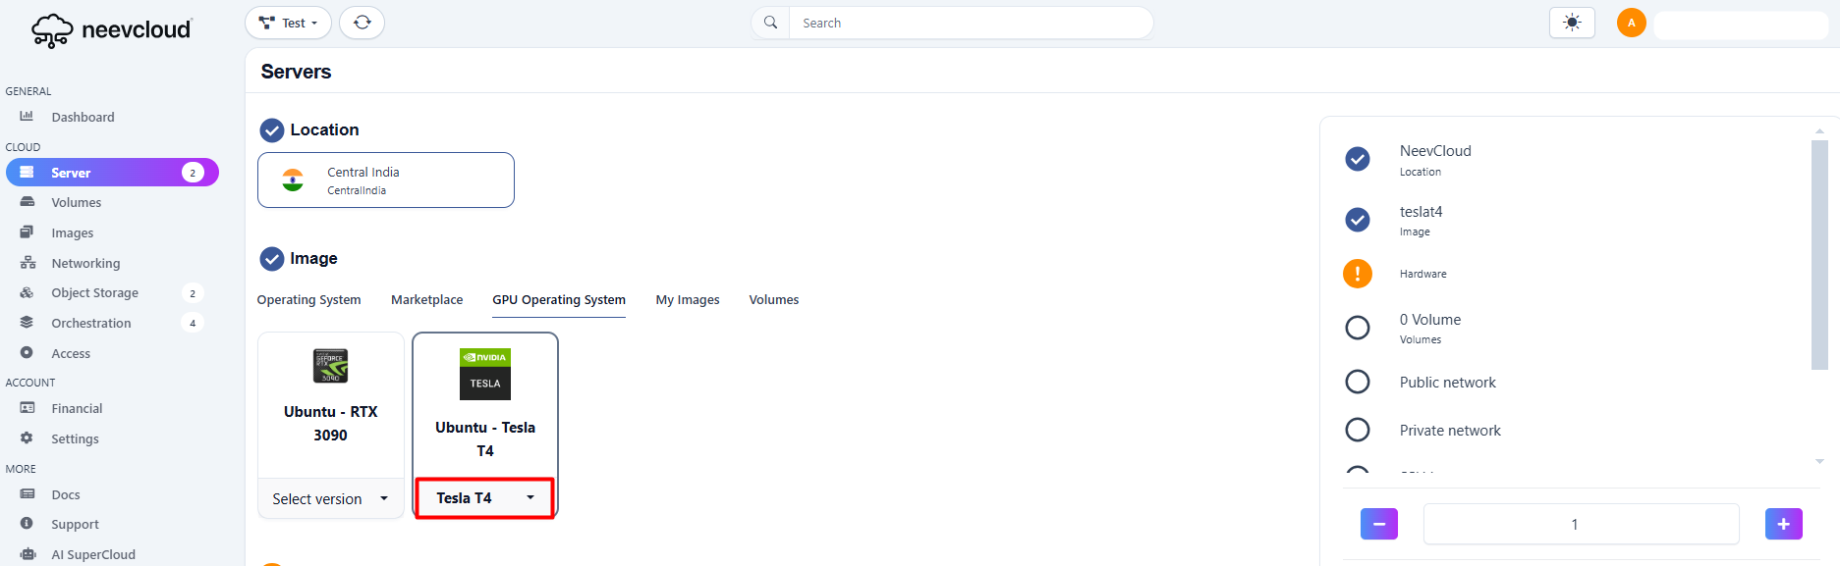
Task: Open Dashboard from the sidebar
Action: click(x=83, y=117)
